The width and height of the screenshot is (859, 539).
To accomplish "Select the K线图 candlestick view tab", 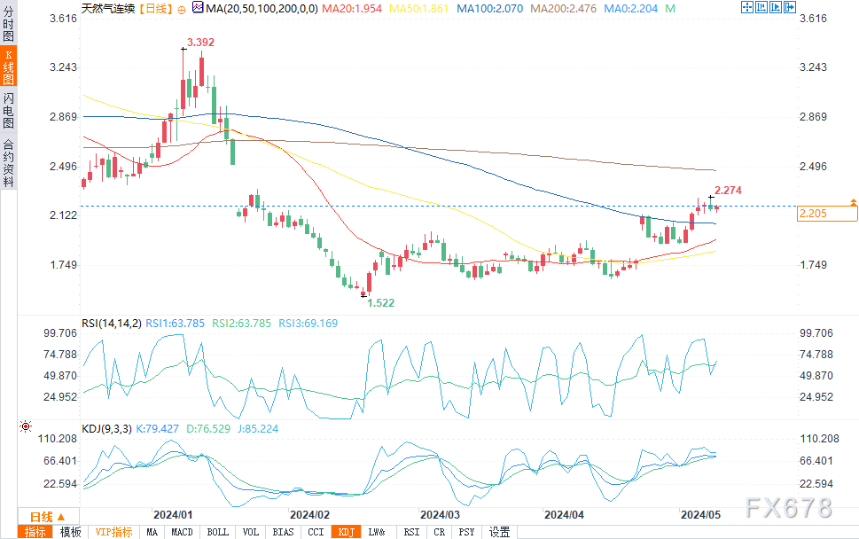I will [x=8, y=66].
